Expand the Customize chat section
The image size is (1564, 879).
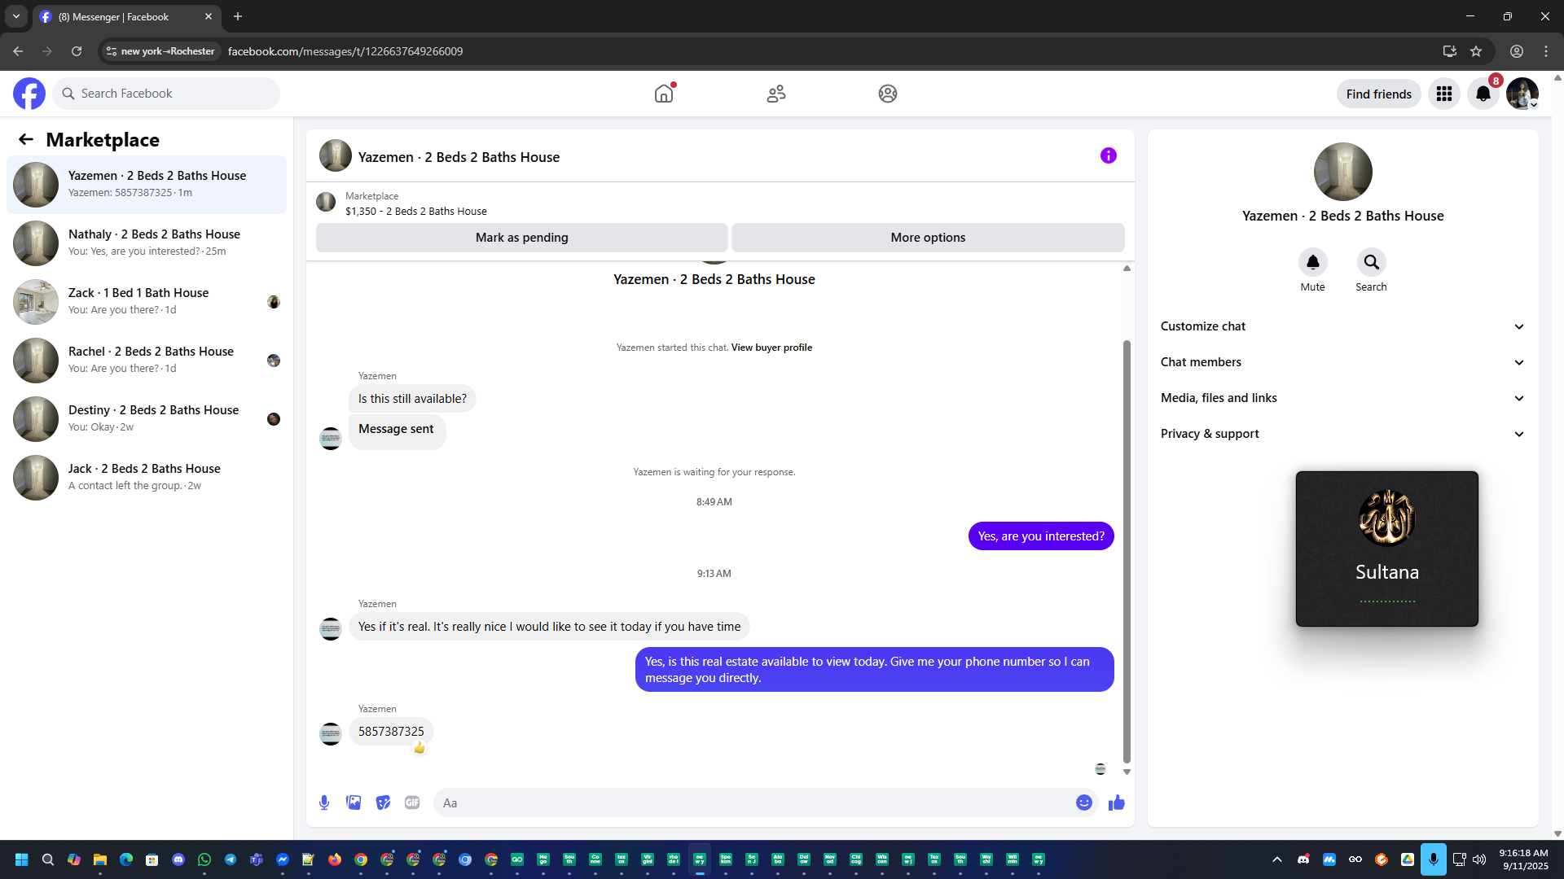[x=1342, y=326]
